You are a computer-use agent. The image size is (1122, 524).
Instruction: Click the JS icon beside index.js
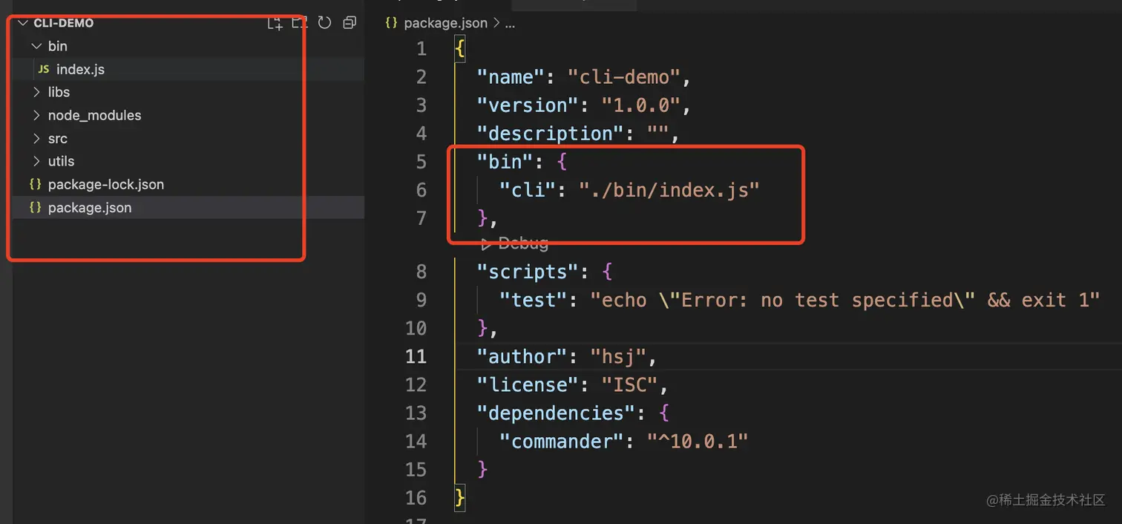(44, 69)
